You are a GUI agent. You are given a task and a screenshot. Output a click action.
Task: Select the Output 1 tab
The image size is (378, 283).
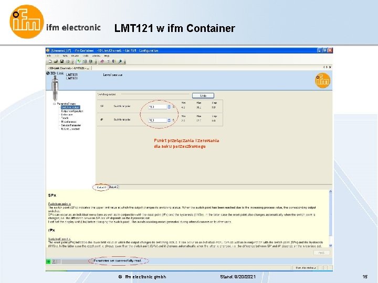coord(101,187)
